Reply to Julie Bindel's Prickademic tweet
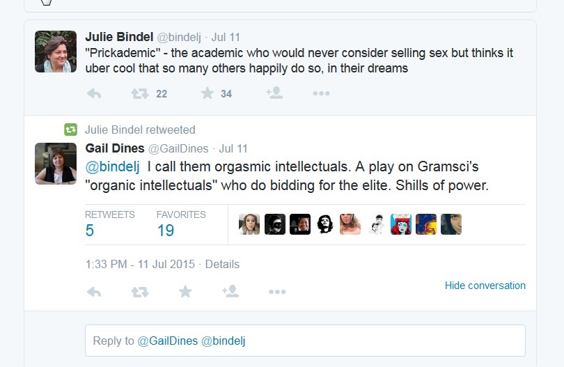 94,93
